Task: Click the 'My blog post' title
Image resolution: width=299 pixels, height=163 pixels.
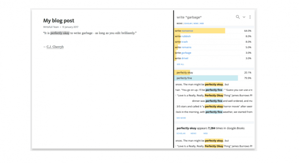Action: [x=59, y=21]
